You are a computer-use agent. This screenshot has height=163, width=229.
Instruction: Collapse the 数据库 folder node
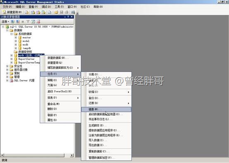tap(7, 30)
